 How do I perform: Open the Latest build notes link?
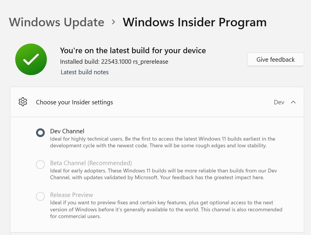point(84,72)
